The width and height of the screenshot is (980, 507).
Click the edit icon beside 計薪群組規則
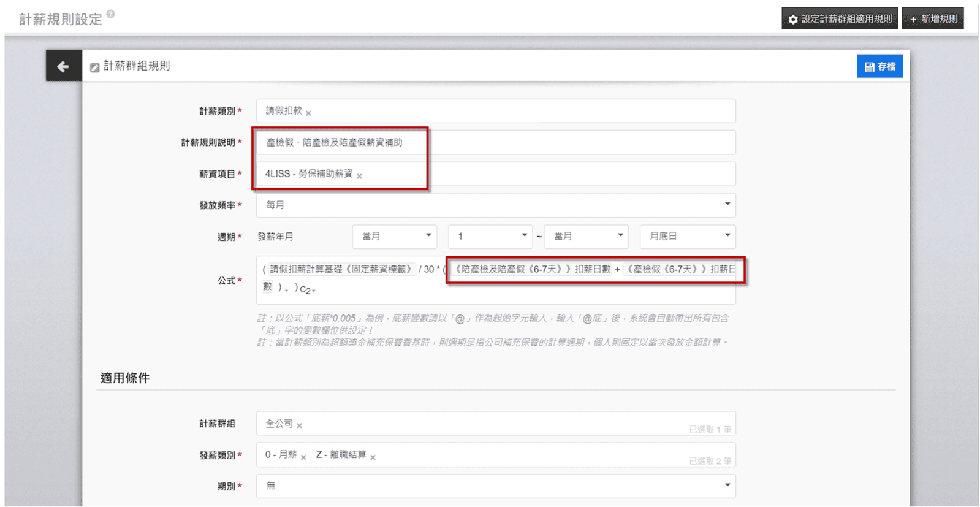pyautogui.click(x=94, y=67)
